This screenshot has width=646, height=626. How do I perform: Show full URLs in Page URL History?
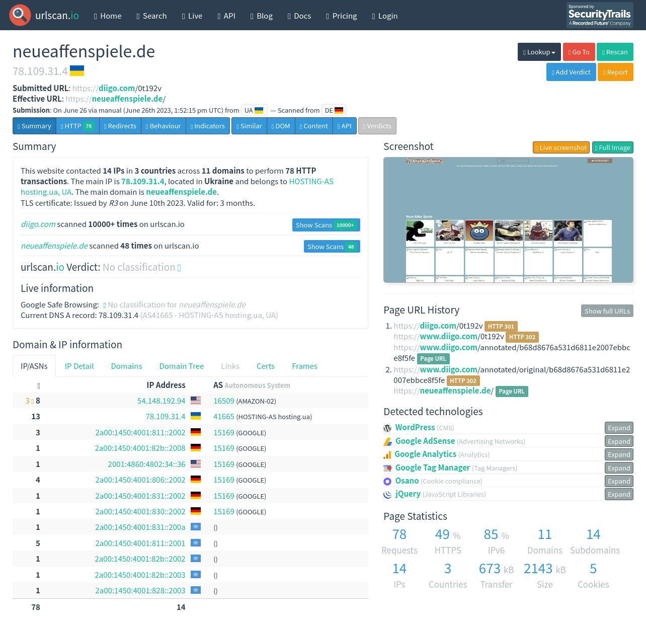point(607,311)
